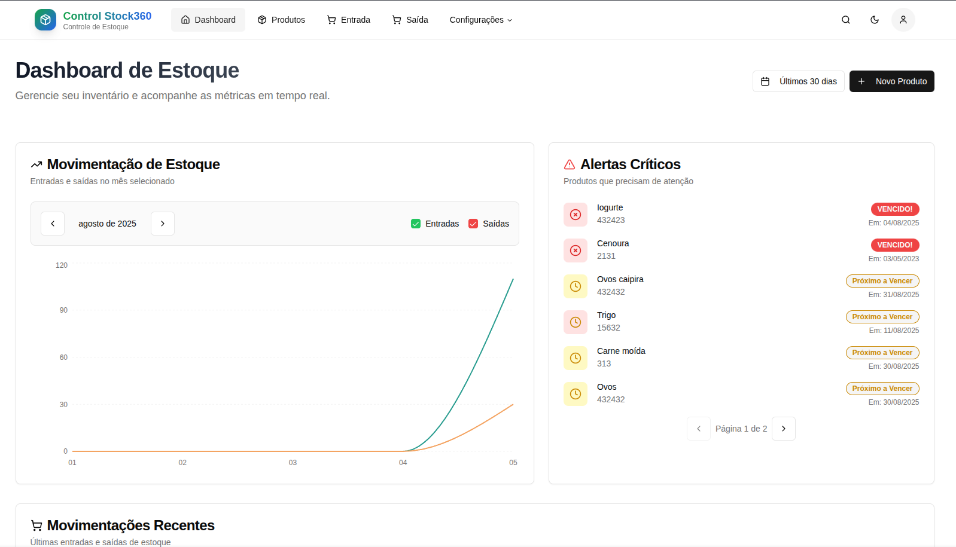This screenshot has width=956, height=547.
Task: Expand the Configurações dropdown menu
Action: pos(480,20)
